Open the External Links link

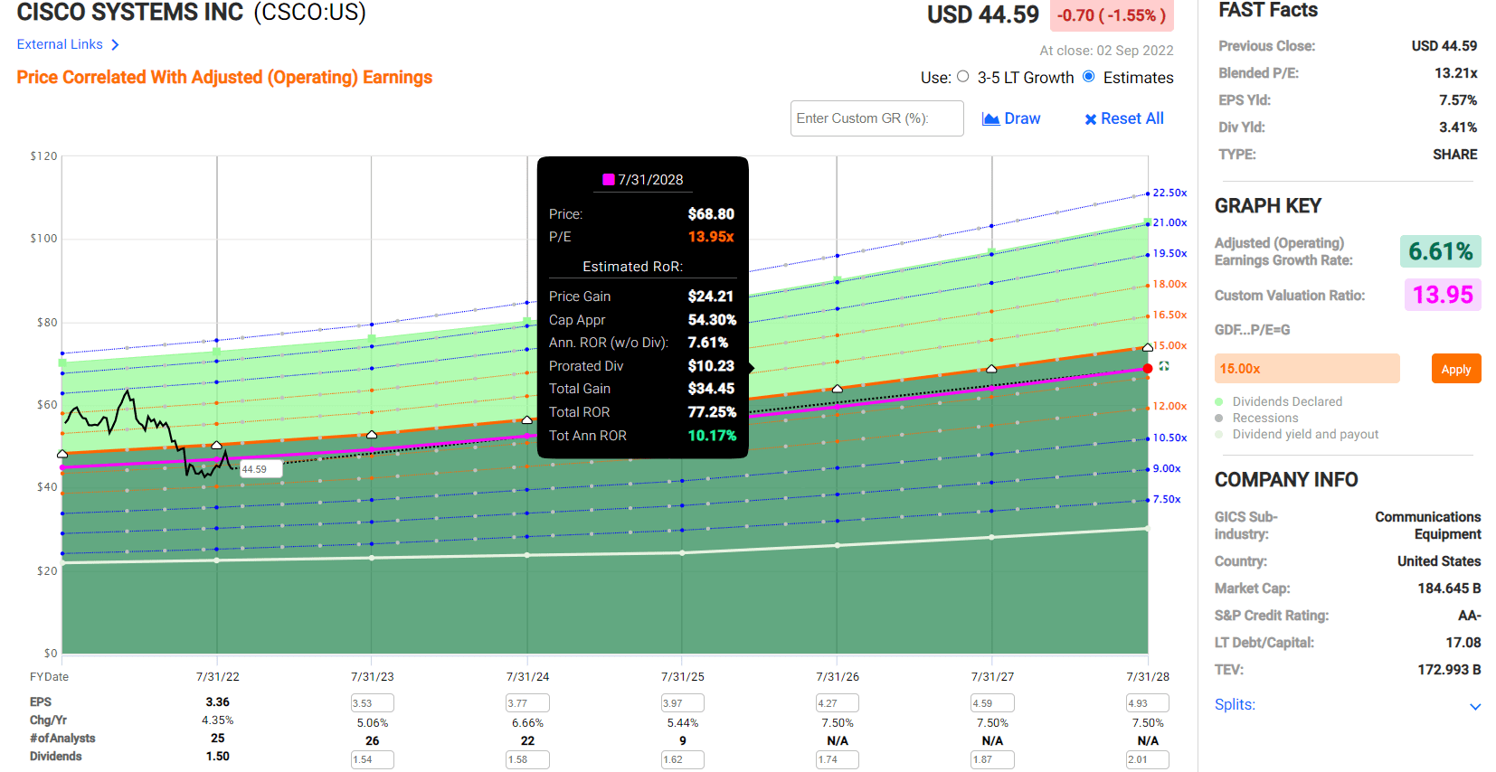[60, 44]
